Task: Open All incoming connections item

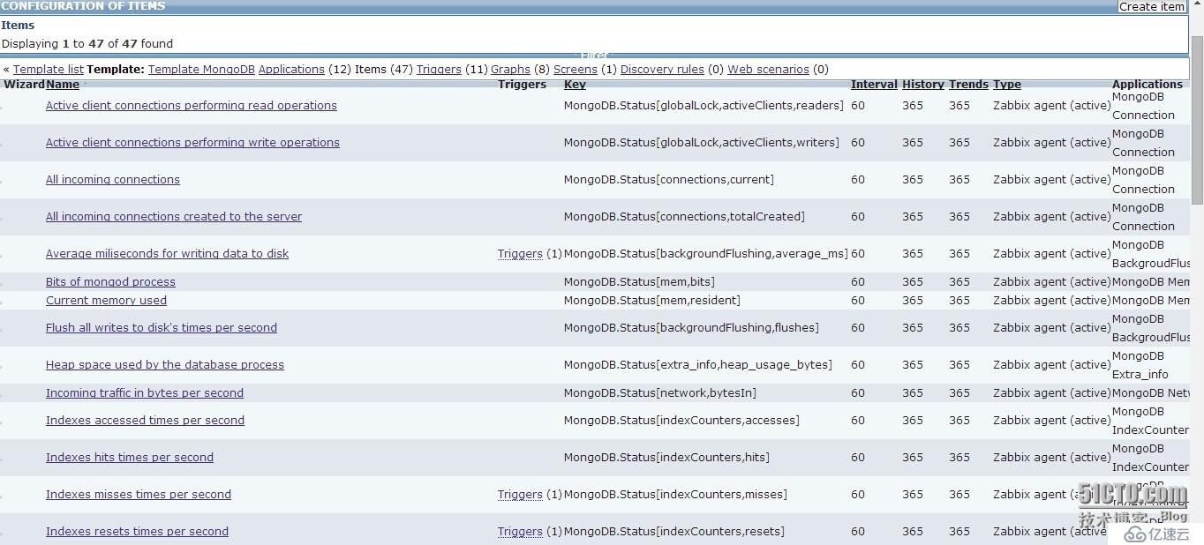Action: pyautogui.click(x=113, y=179)
